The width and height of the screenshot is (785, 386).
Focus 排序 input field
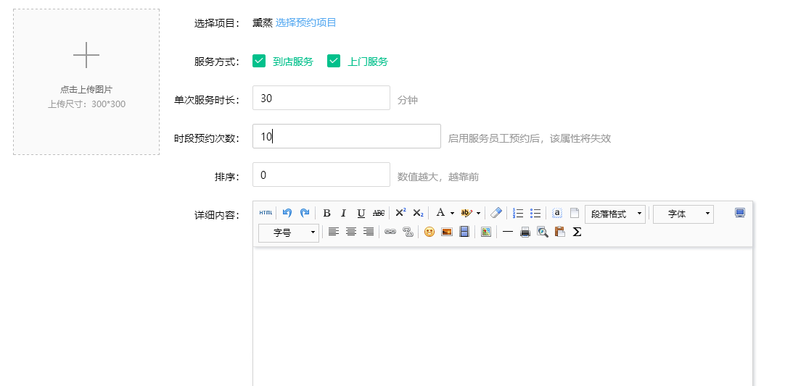(321, 175)
